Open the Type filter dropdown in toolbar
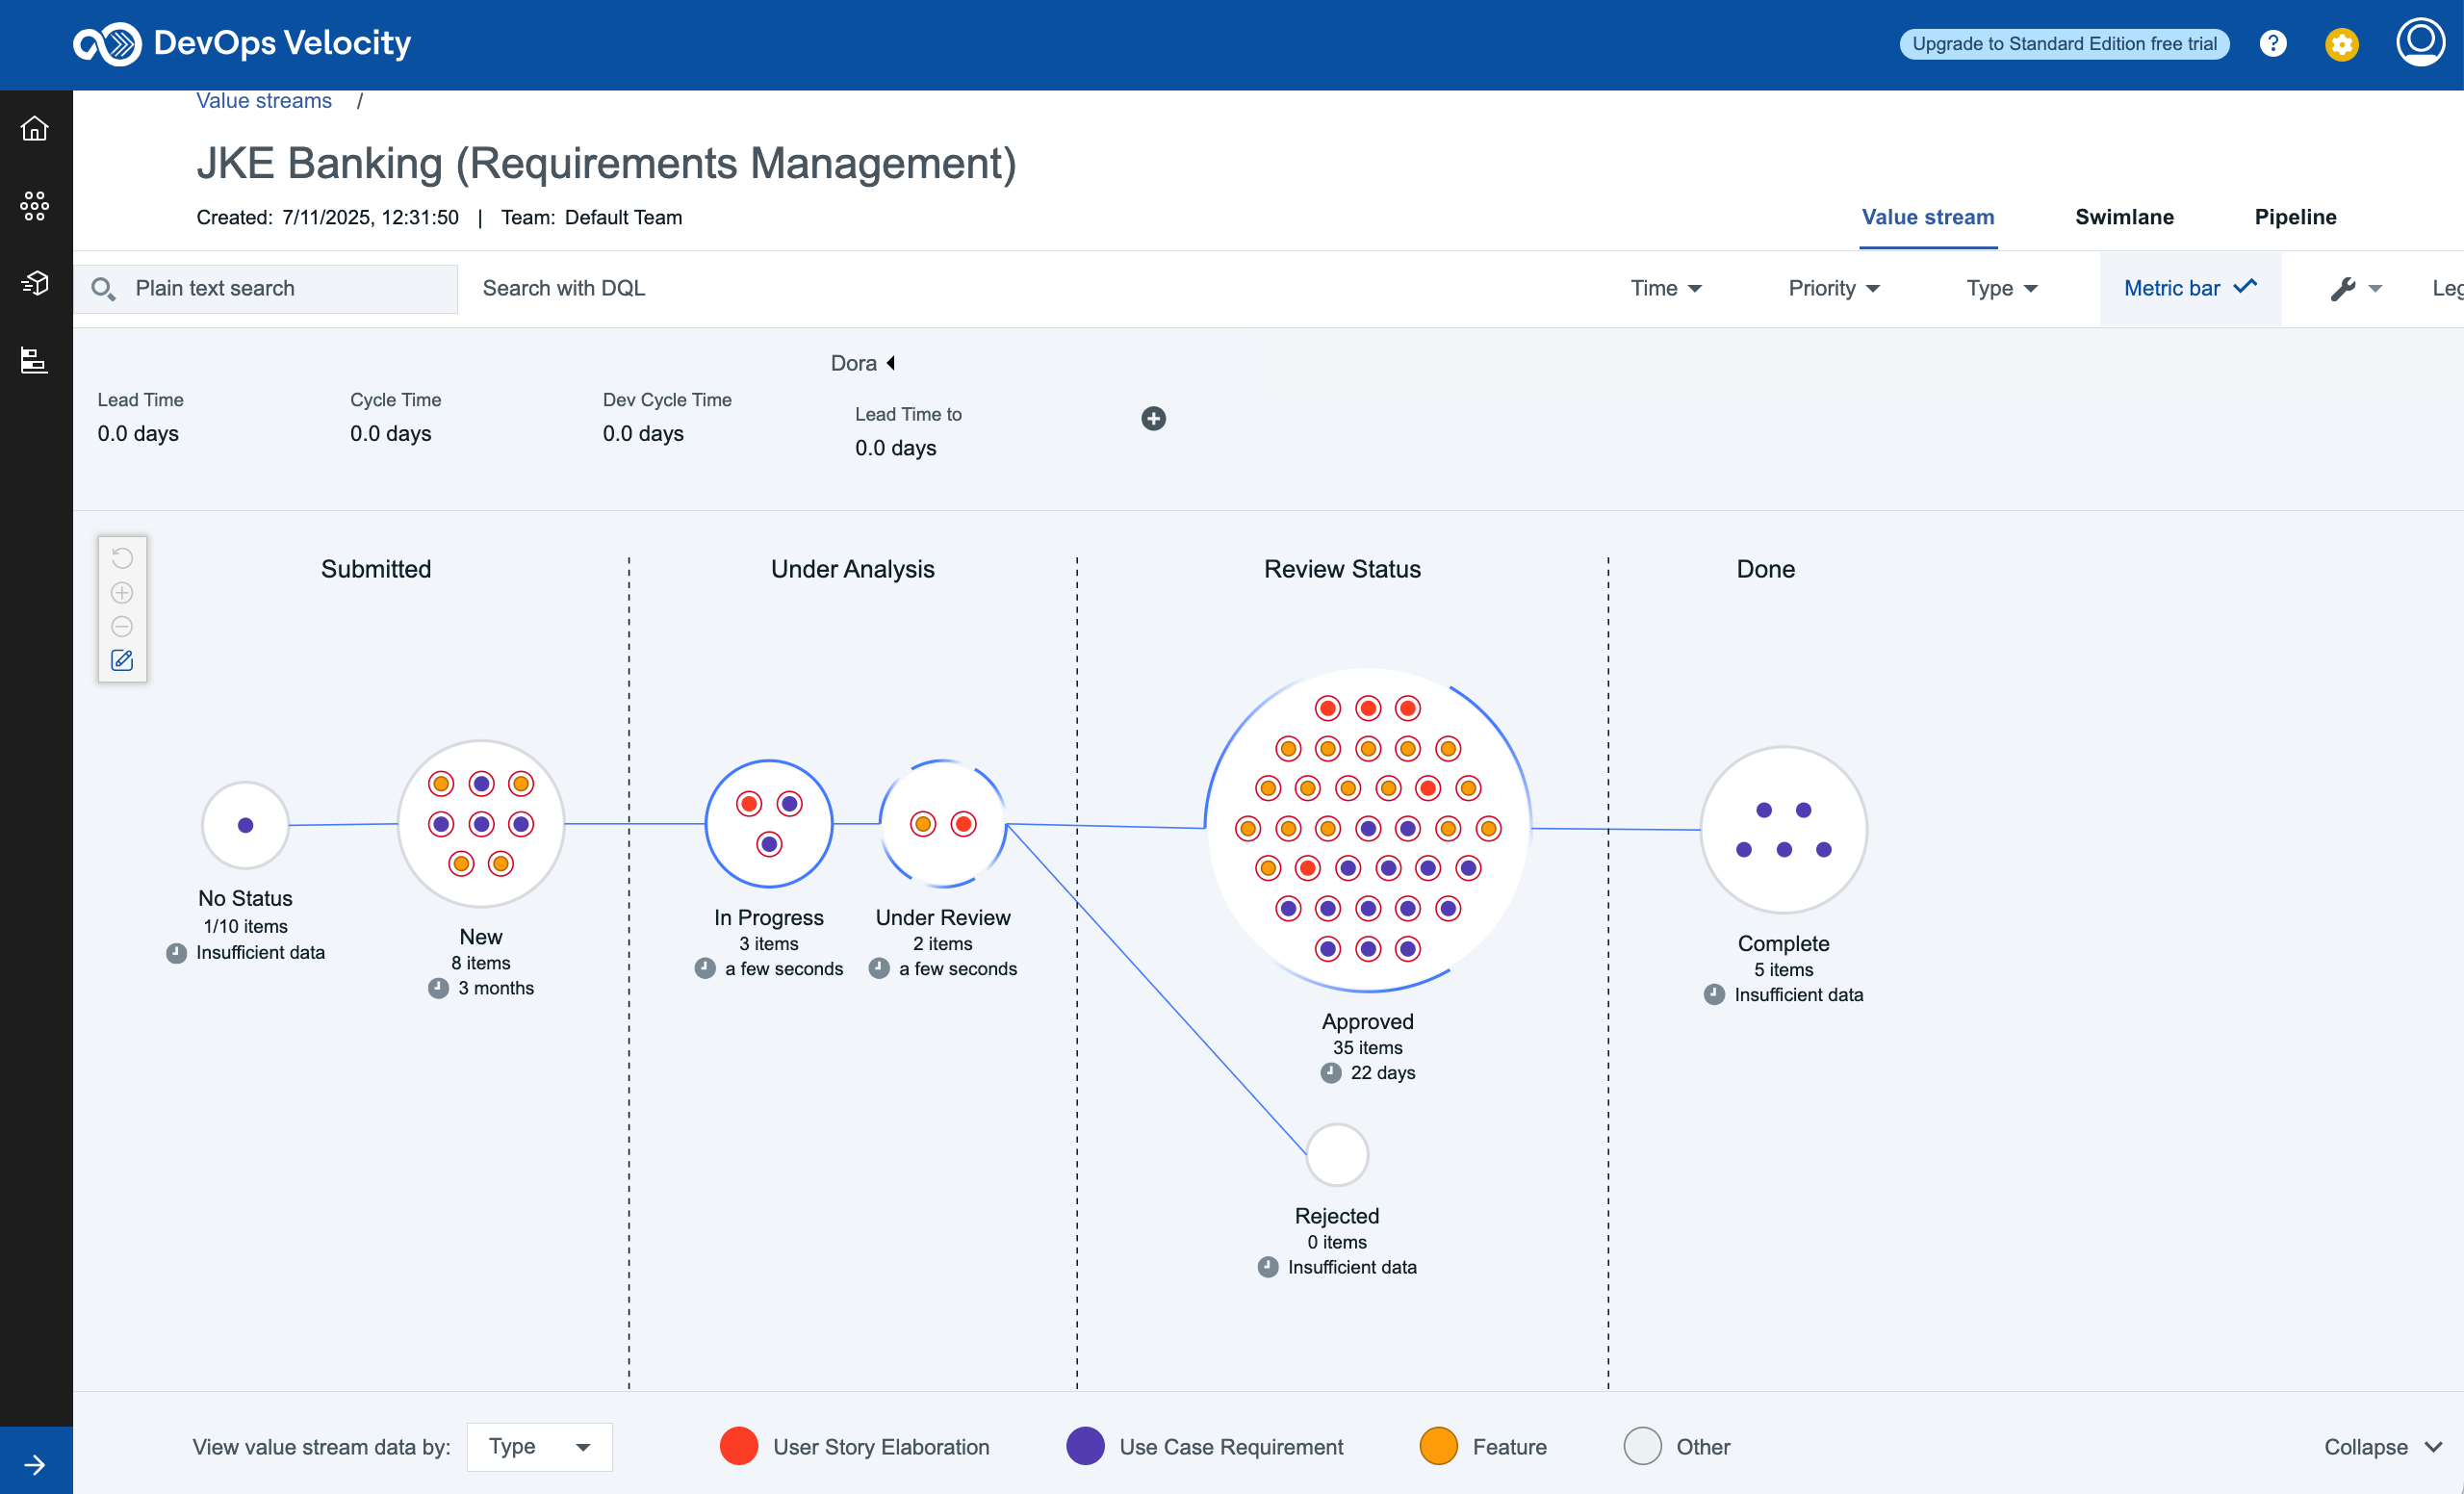 (2002, 288)
